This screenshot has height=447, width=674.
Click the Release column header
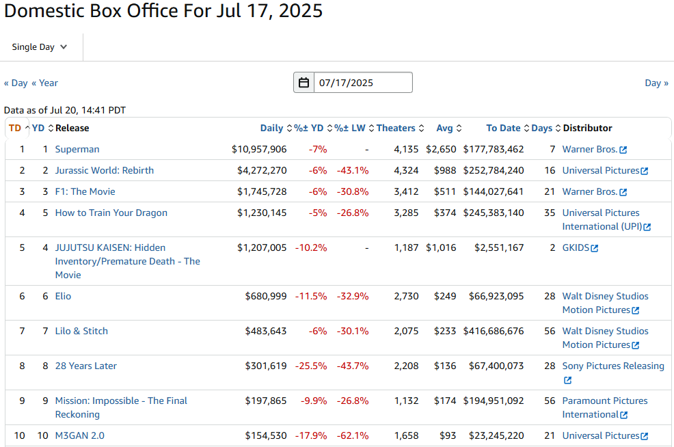72,128
